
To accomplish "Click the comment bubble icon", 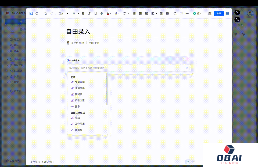I will 181,13.
